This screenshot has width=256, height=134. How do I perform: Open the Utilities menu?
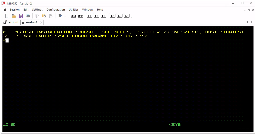(x=73, y=10)
